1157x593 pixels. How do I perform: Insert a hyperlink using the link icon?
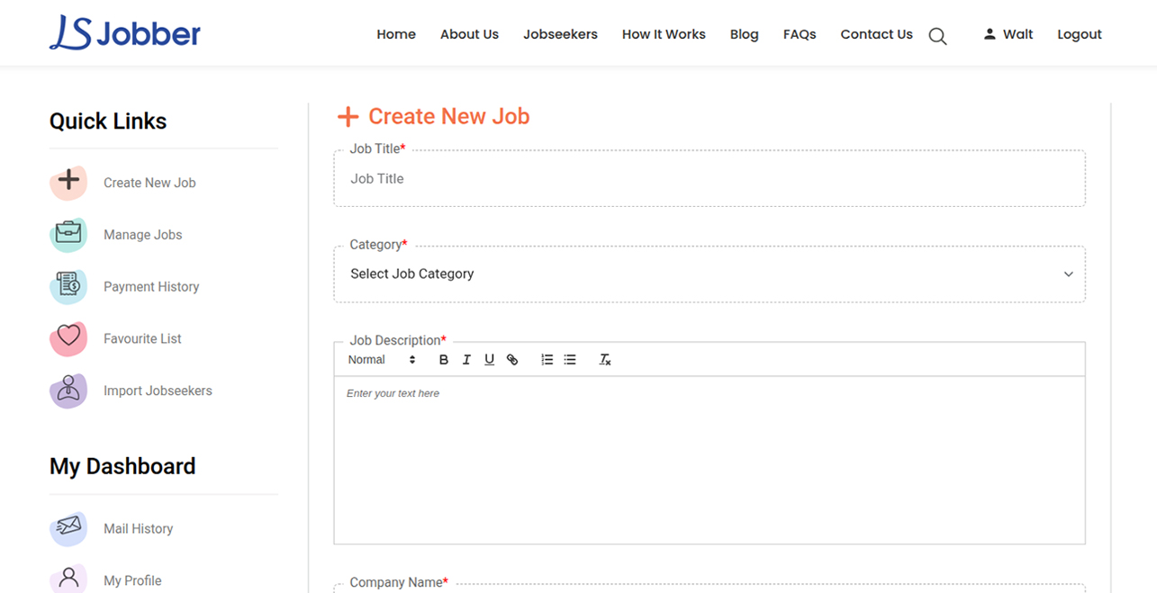tap(511, 359)
